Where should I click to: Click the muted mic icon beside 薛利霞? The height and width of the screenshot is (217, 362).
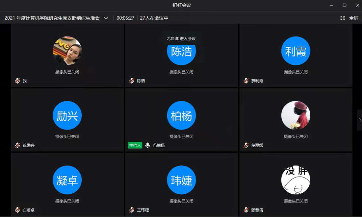[x=246, y=81]
